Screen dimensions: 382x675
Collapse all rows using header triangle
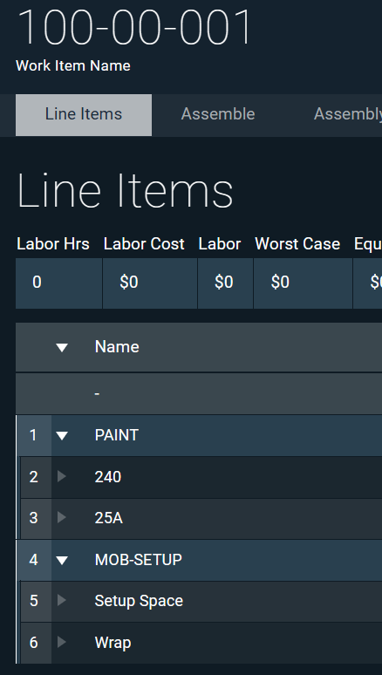tap(62, 347)
